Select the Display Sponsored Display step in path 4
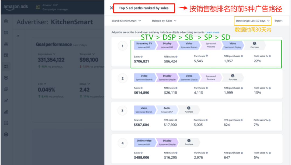 [x=167, y=142]
